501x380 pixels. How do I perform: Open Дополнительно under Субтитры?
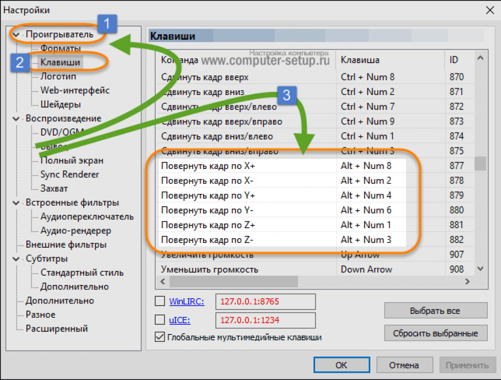point(74,286)
